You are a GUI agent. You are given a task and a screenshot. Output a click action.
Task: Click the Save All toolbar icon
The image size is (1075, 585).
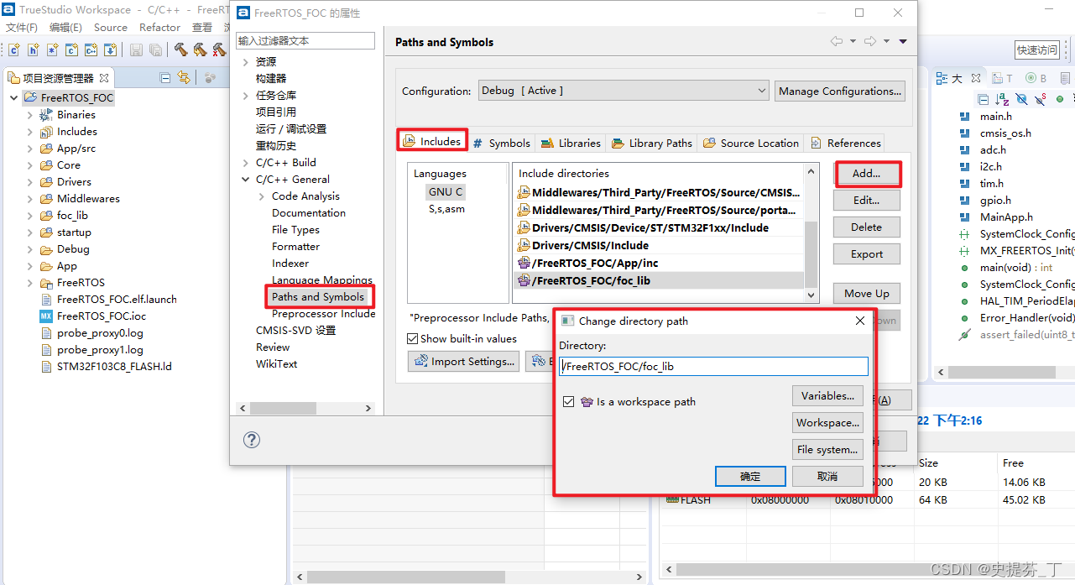(x=155, y=50)
